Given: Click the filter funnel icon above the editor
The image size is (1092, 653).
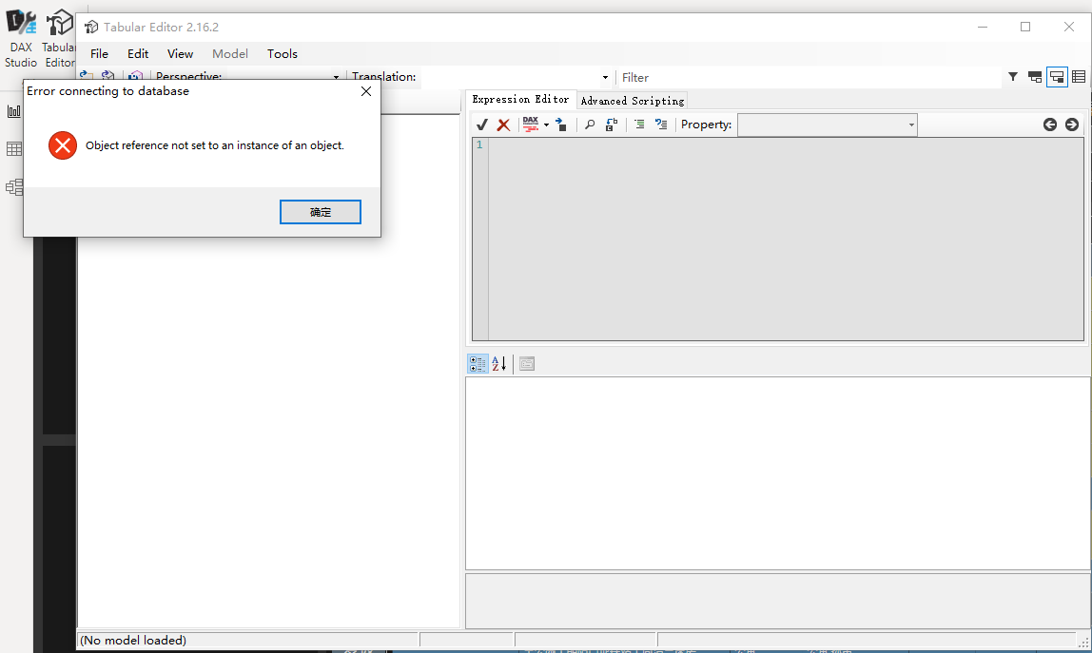Looking at the screenshot, I should [1012, 77].
